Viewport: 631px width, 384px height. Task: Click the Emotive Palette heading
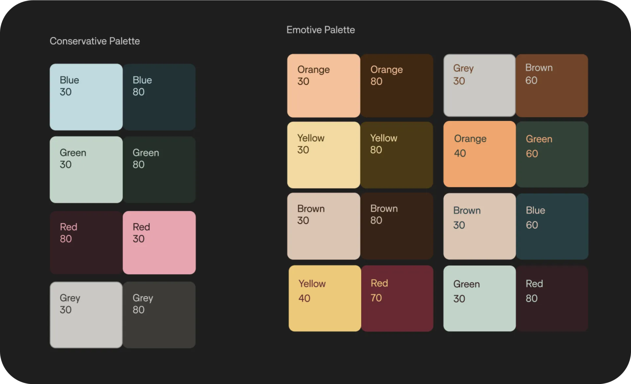click(320, 30)
